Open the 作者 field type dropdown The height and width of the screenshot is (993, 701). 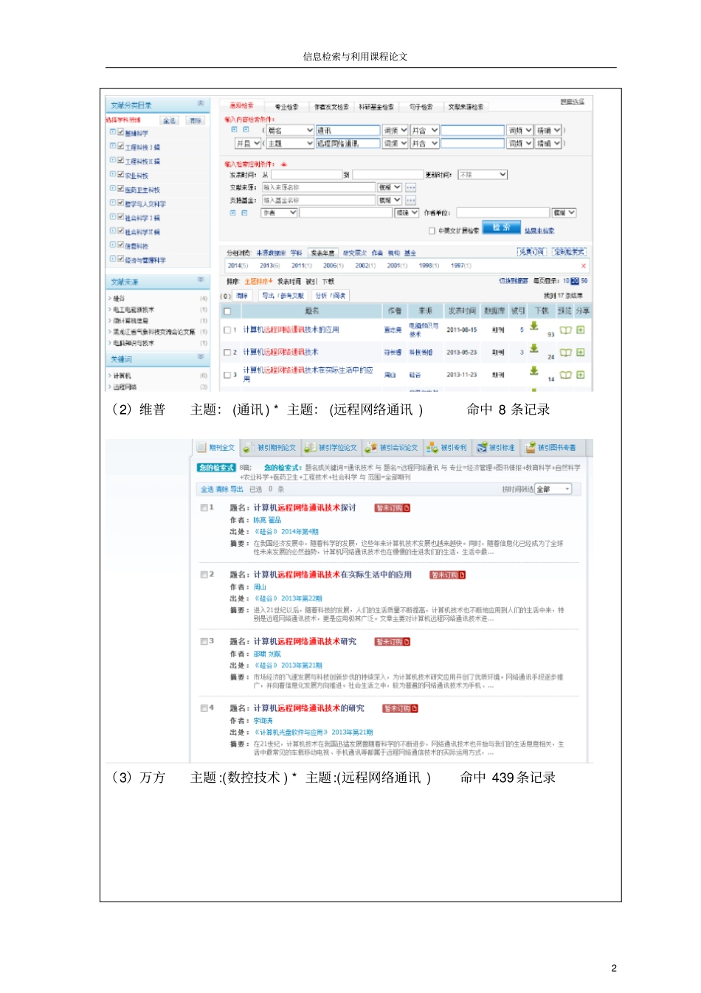tap(279, 212)
